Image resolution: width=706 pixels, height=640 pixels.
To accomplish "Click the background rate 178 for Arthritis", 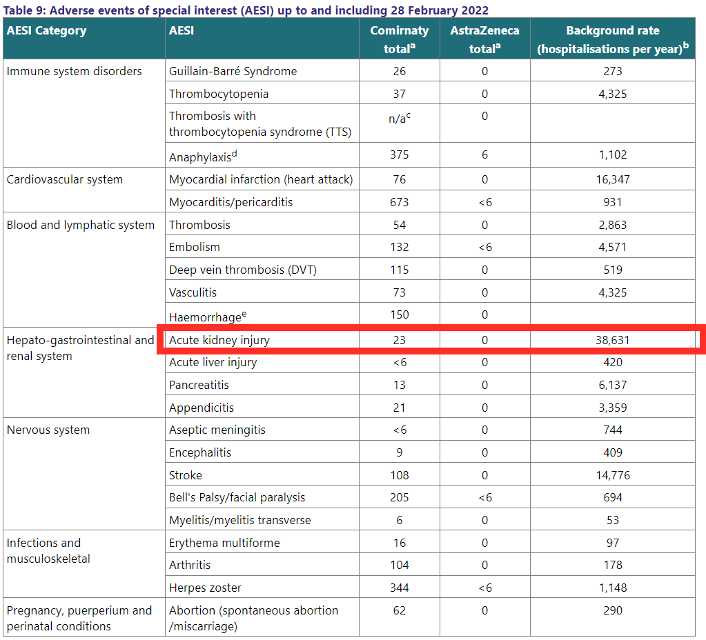I will pyautogui.click(x=613, y=565).
